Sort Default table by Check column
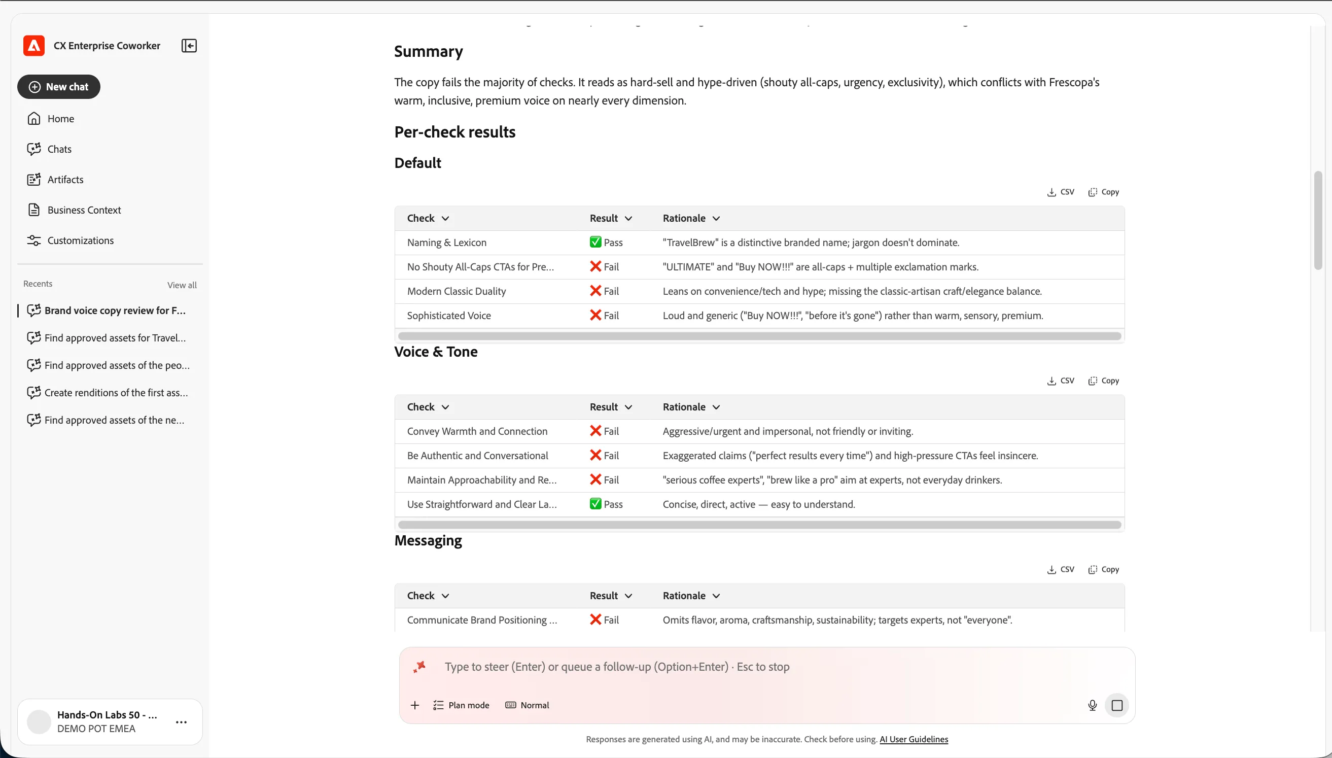 tap(428, 219)
